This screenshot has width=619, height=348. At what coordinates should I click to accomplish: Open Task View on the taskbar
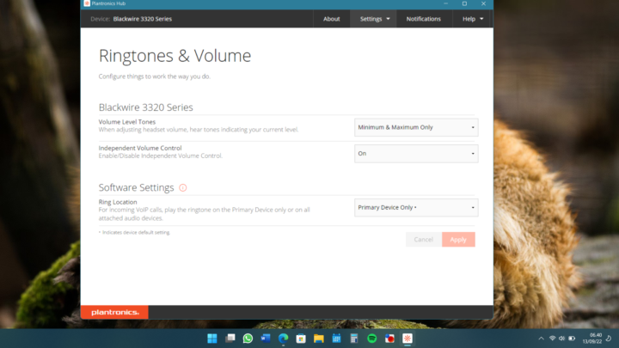pos(230,339)
